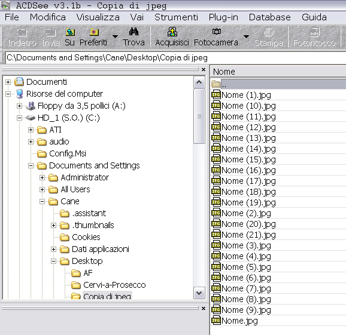Expand the All Users folder node
The width and height of the screenshot is (346, 335).
(42, 189)
